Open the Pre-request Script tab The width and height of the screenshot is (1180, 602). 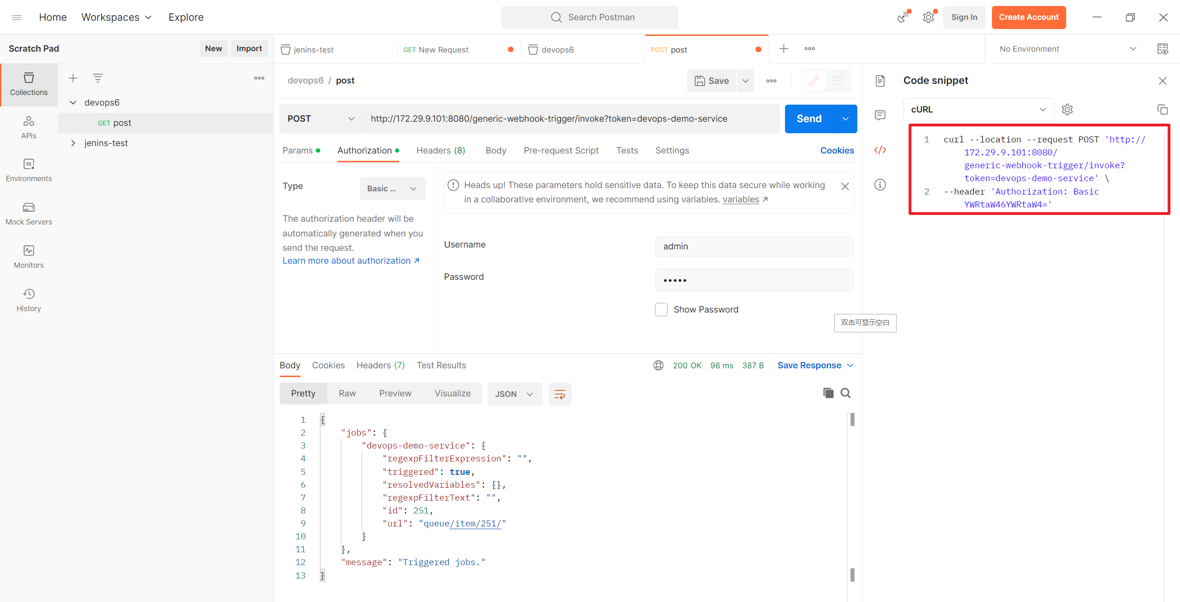click(561, 151)
